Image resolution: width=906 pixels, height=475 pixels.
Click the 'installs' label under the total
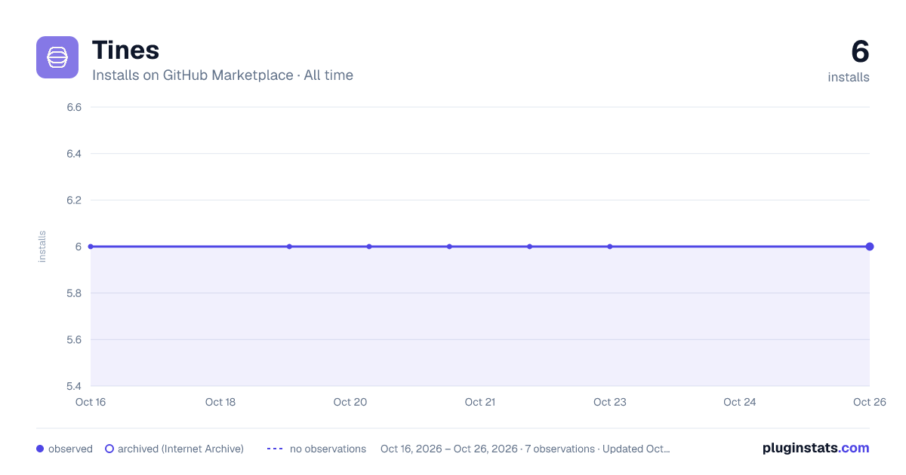click(x=849, y=77)
